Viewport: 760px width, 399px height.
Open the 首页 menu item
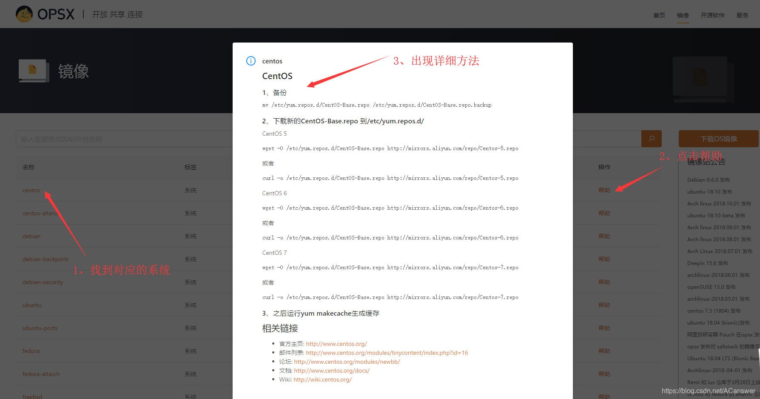[659, 15]
